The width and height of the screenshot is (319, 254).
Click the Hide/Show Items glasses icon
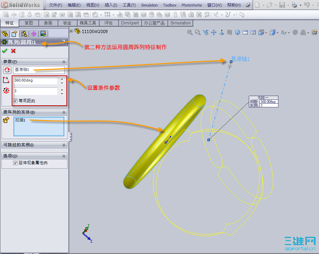pyautogui.click(x=284, y=33)
